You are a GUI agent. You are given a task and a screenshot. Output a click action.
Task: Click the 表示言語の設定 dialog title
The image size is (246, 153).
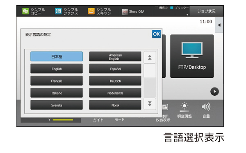pos(38,35)
